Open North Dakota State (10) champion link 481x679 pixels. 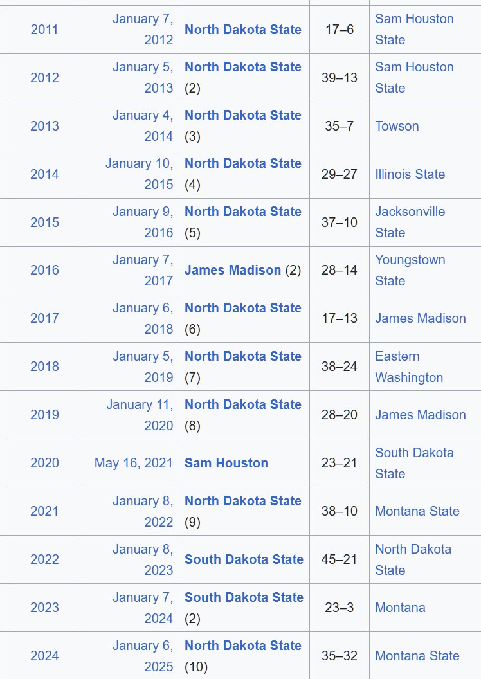click(x=243, y=646)
